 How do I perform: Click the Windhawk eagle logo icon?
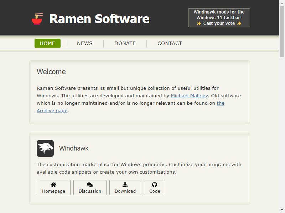[45, 148]
